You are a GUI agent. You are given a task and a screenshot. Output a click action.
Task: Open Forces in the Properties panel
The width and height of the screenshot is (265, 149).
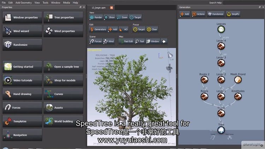(22, 108)
